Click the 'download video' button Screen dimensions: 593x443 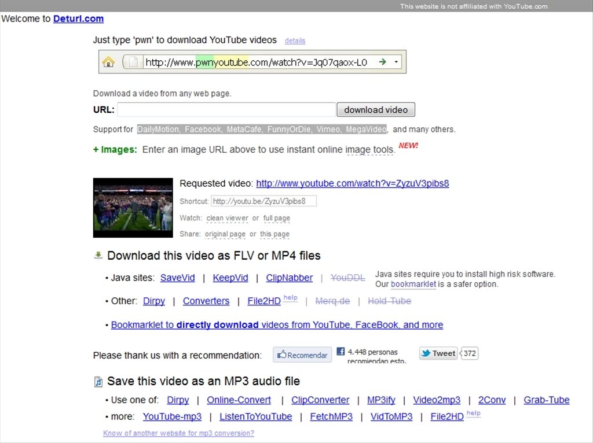376,109
